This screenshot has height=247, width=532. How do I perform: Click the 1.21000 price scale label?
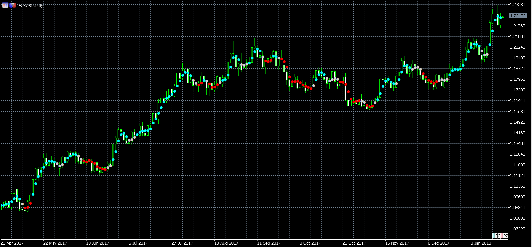point(518,37)
